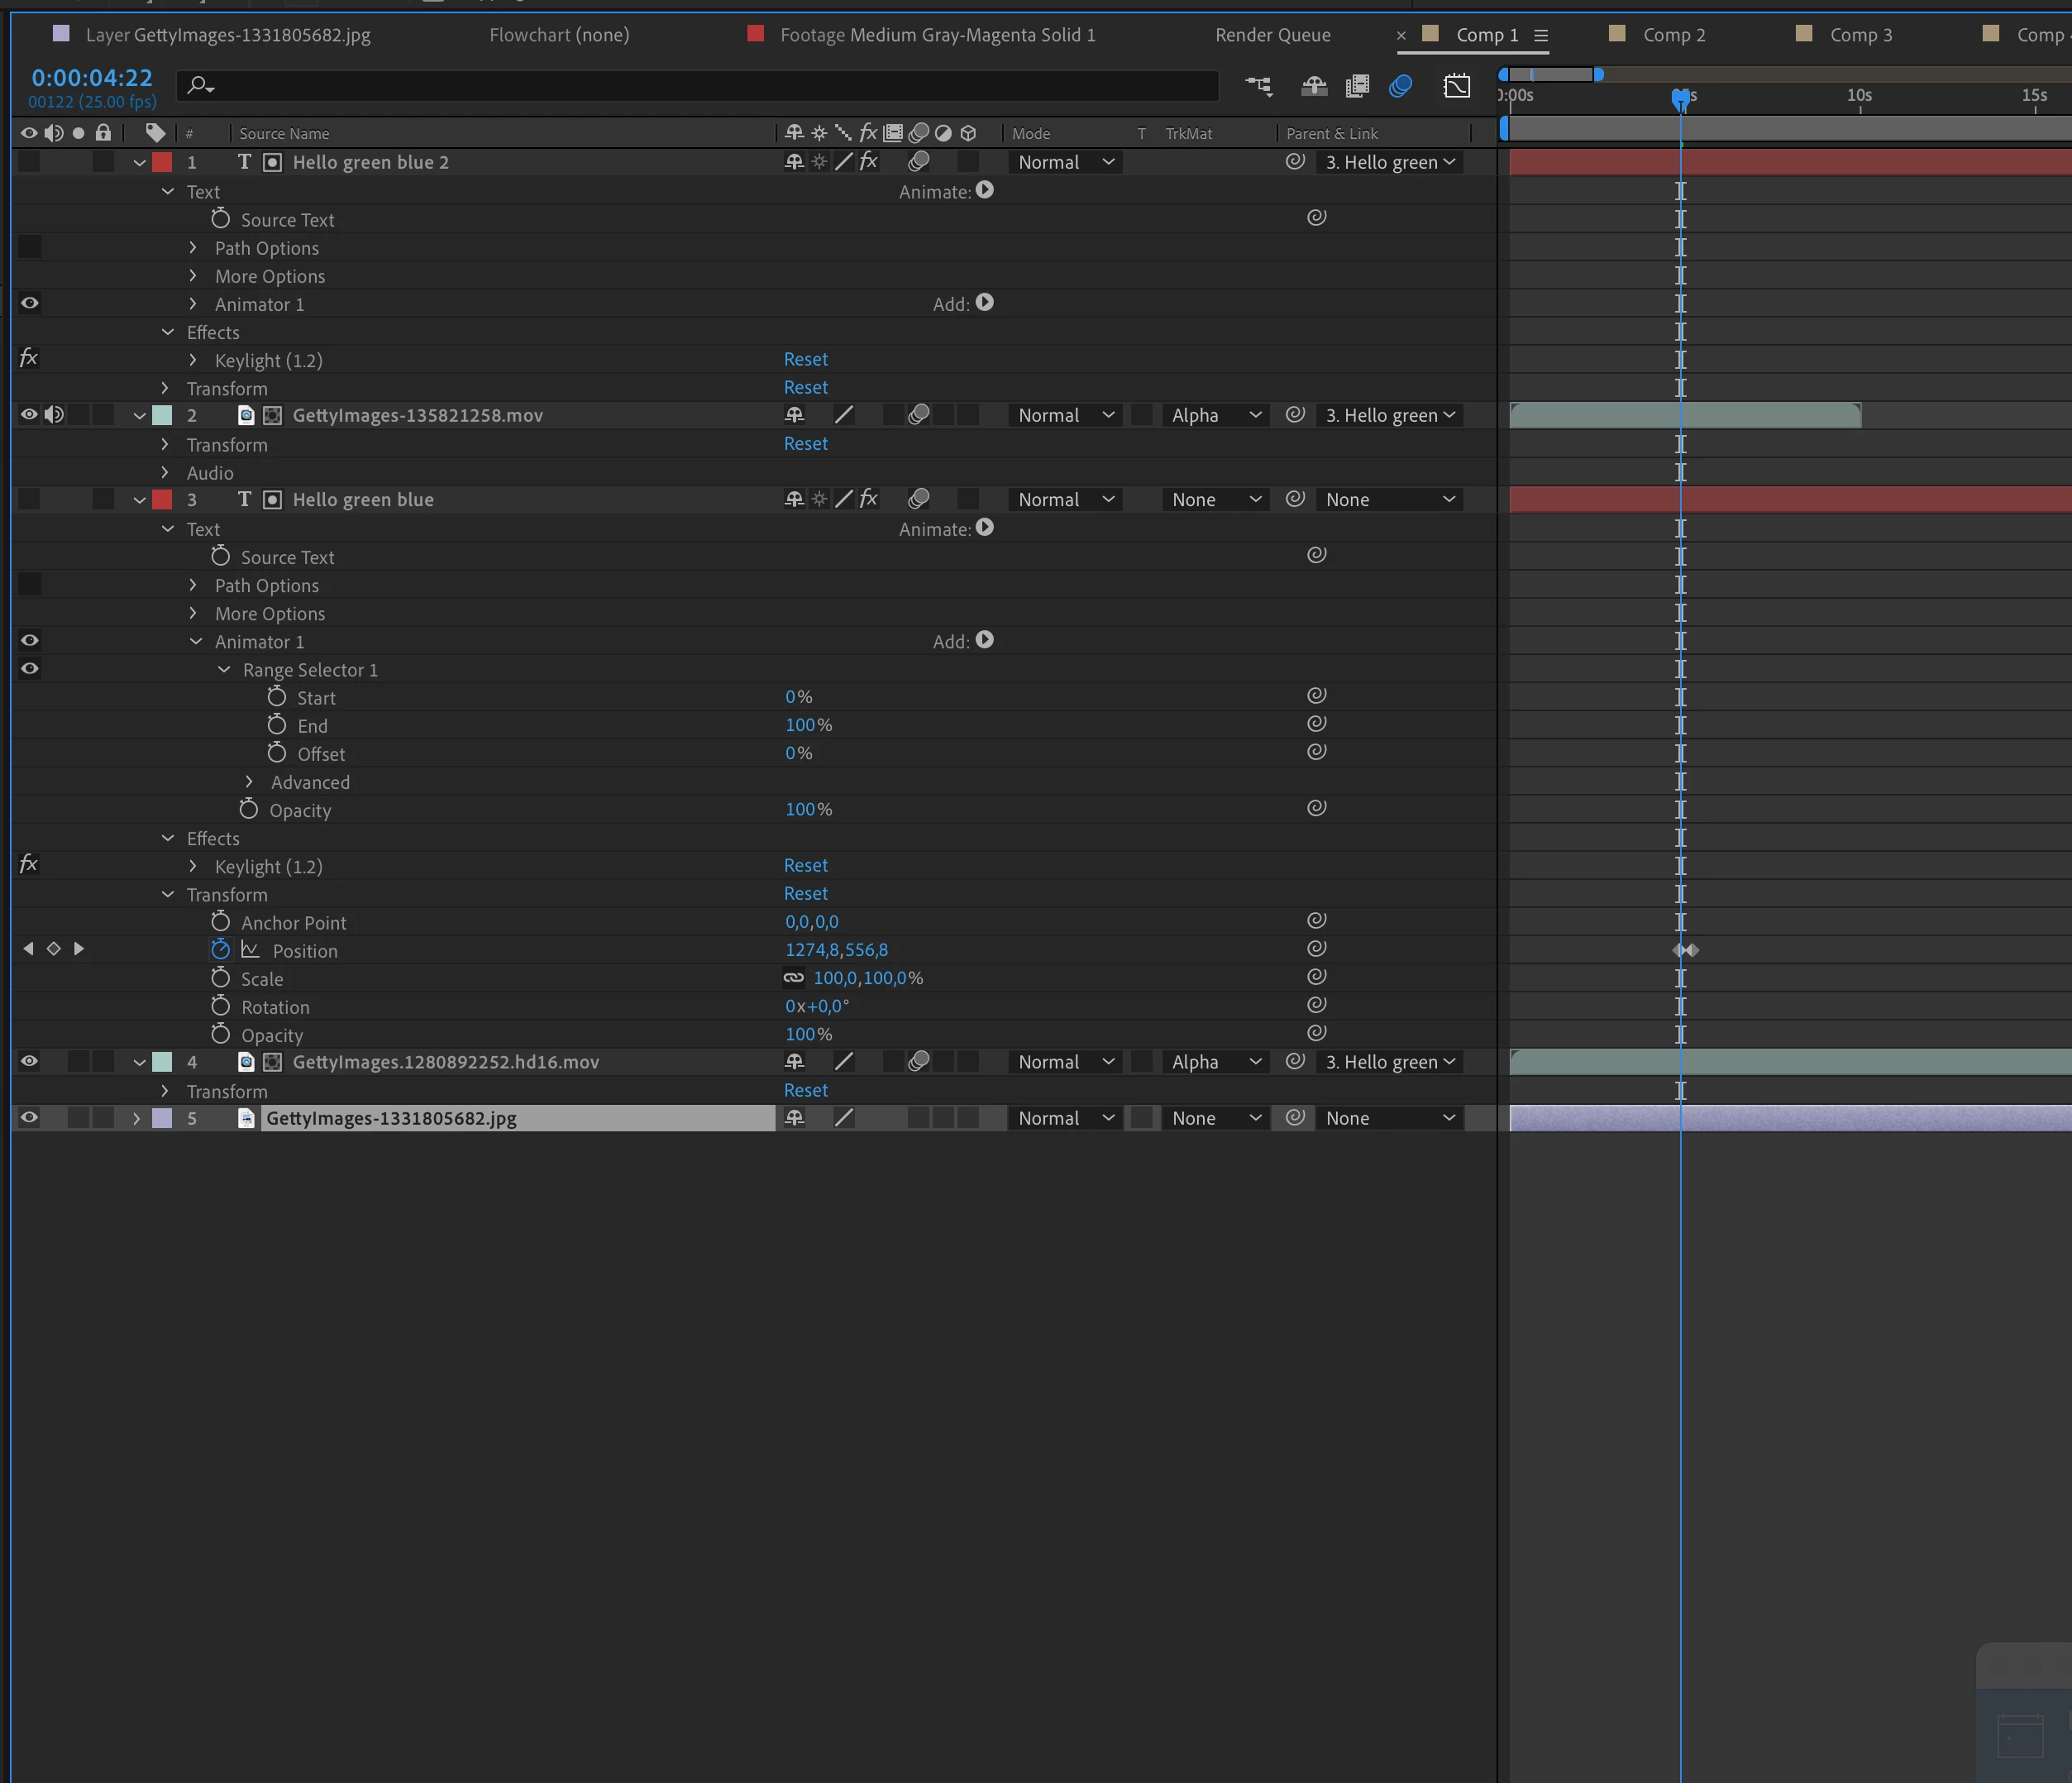Toggle the Motion Blur enable icon
This screenshot has height=1783, width=2072.
pyautogui.click(x=1400, y=86)
